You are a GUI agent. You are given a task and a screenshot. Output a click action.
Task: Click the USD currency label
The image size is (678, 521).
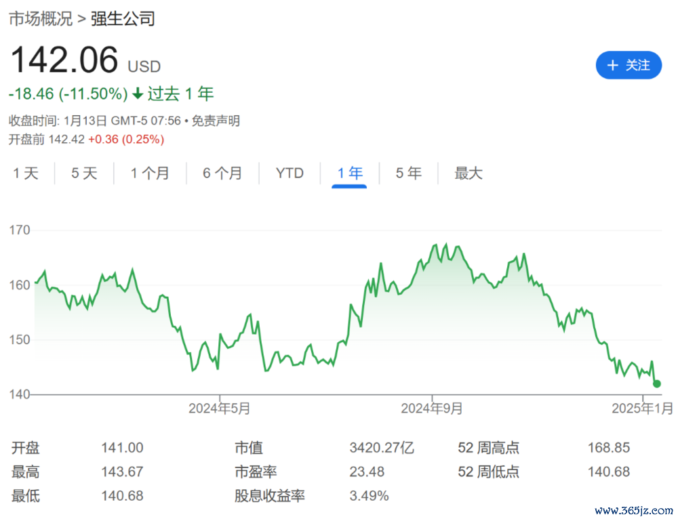[x=144, y=66]
